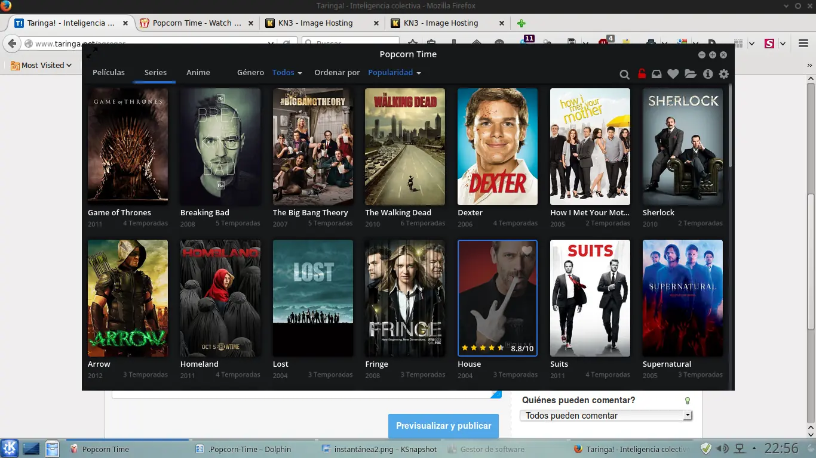Toggle fullscreen arrows icon in Popcorn Time
The height and width of the screenshot is (458, 816).
click(x=92, y=52)
